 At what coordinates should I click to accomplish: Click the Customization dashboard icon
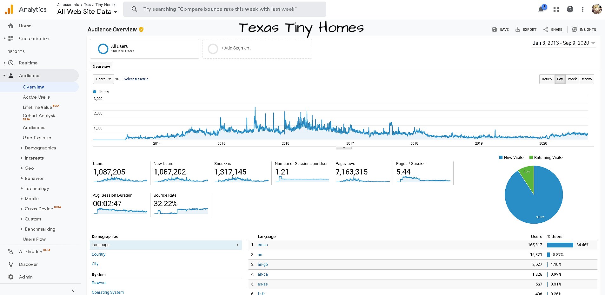click(x=11, y=38)
